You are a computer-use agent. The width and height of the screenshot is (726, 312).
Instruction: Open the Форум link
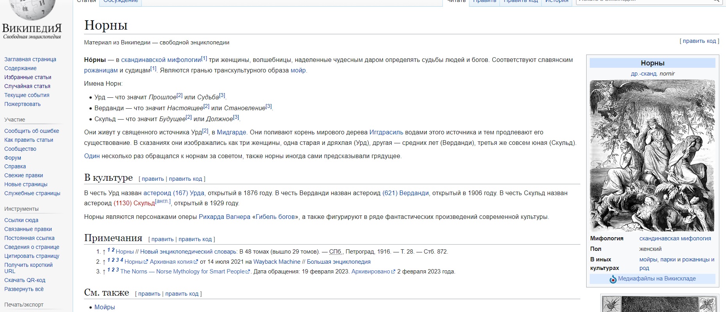coord(12,158)
